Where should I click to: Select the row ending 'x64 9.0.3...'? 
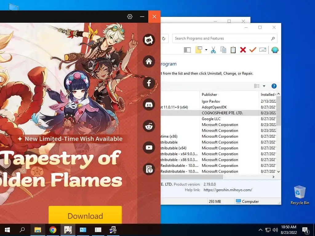219,154
